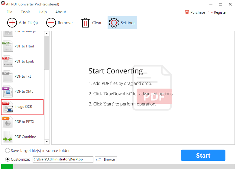The image size is (236, 171).
Task: Click the Browse button text
Action: [109, 160]
